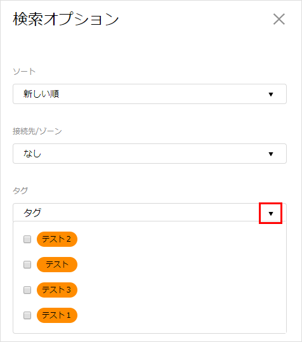This screenshot has width=302, height=342.
Task: Check the テスト checkbox
Action: coord(27,265)
